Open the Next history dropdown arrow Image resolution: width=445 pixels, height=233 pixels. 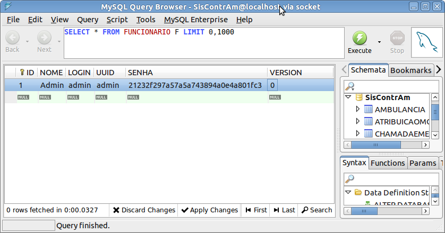tap(59, 42)
